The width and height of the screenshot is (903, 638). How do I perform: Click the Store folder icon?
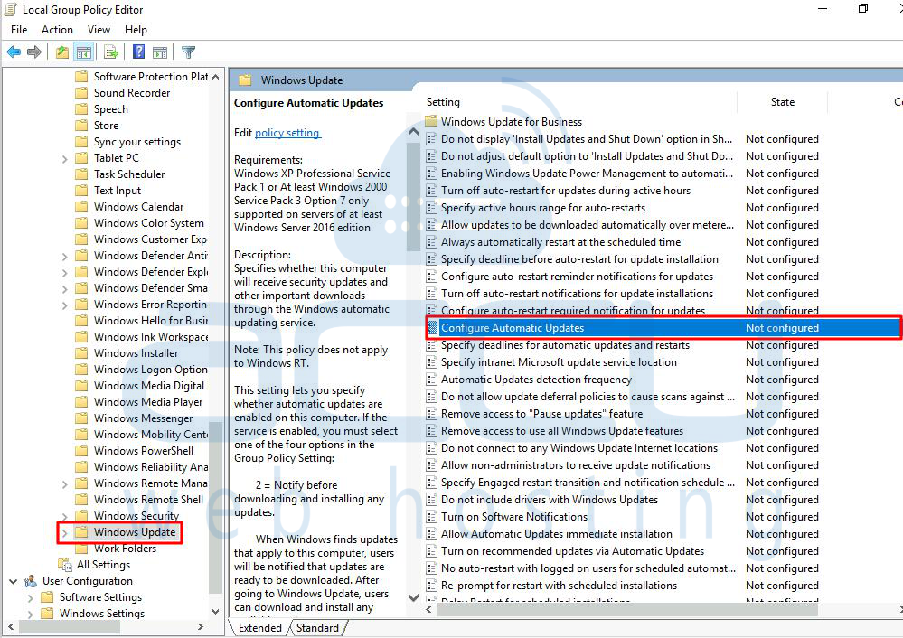[81, 125]
